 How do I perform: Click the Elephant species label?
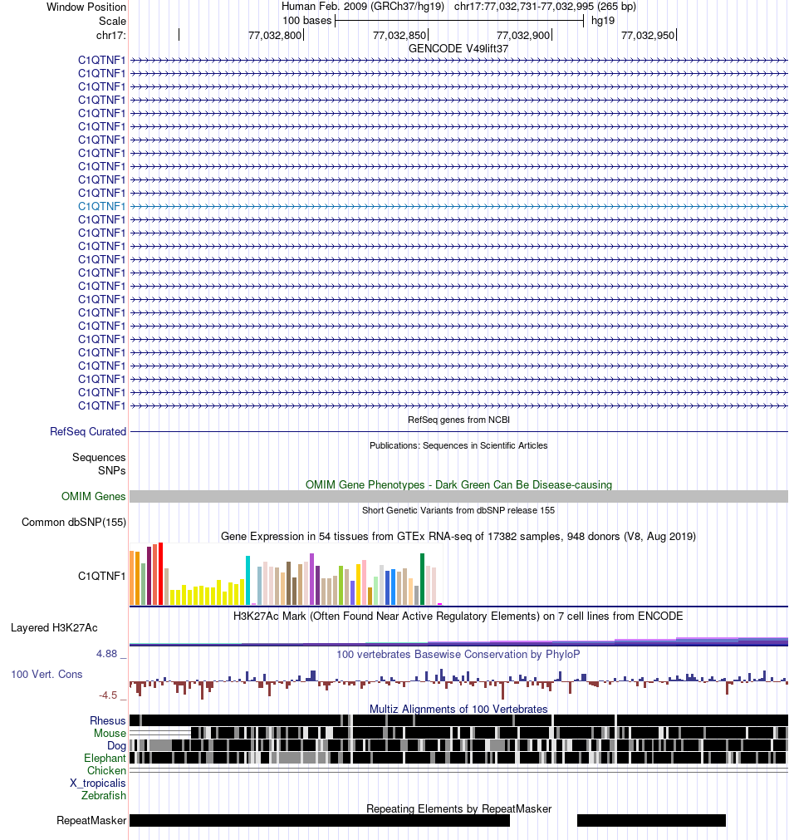105,758
